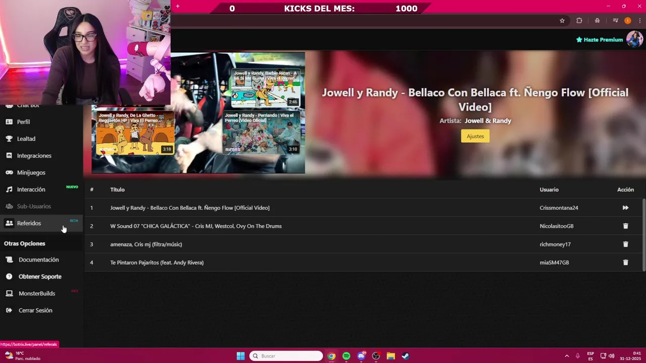Delete CHICA GALÁCTICA song with trash icon
Screen dimensions: 646x363
(625, 226)
